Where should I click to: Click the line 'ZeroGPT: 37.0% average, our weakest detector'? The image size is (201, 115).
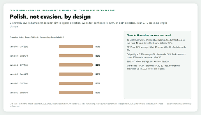148,62
